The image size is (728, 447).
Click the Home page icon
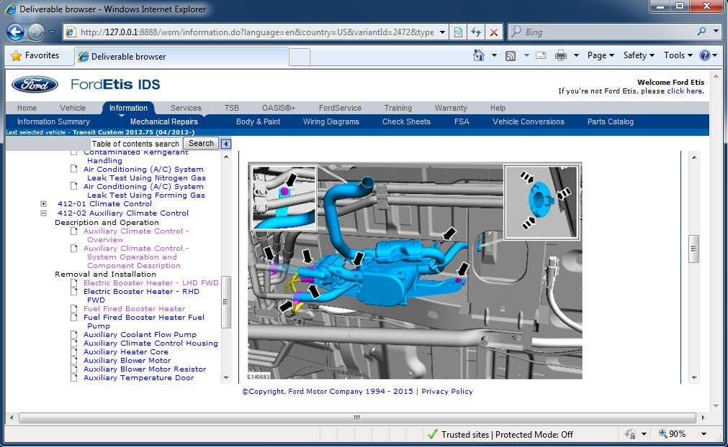[478, 55]
